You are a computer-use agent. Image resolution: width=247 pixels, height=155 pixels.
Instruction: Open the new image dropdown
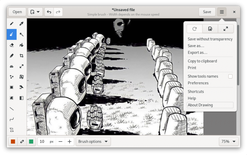click(x=35, y=12)
